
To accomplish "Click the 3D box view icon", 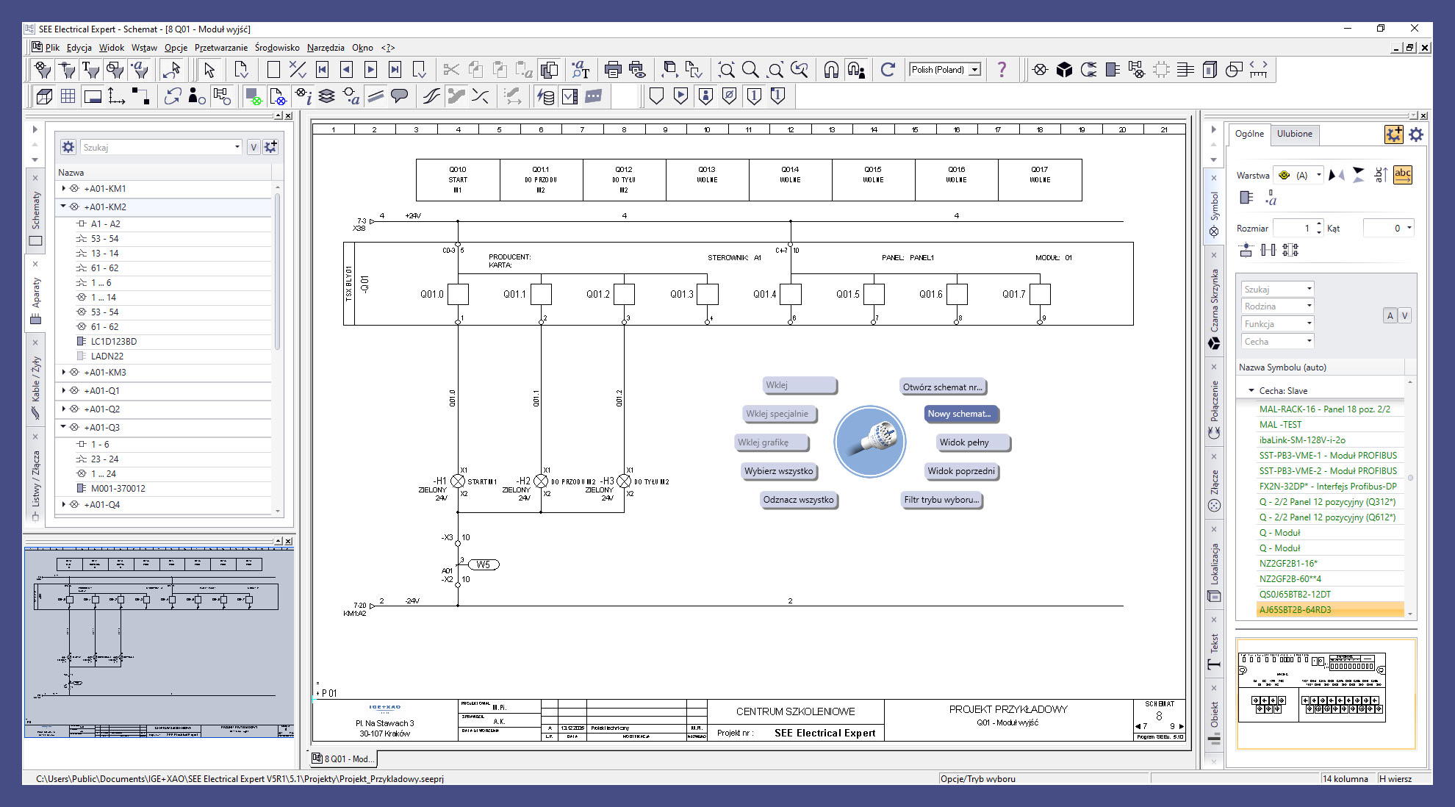I will coord(44,96).
